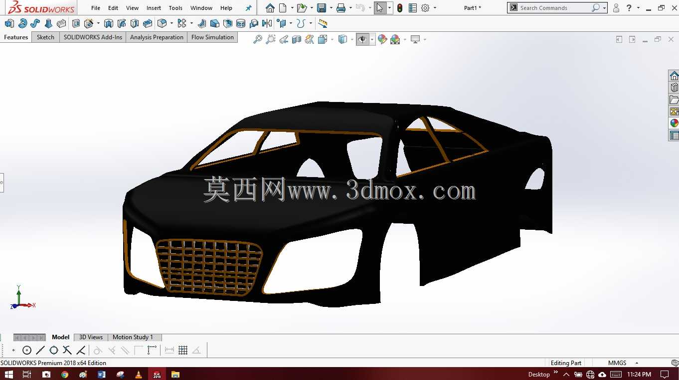The height and width of the screenshot is (380, 679).
Task: Select the Extruded Cut tool
Action: click(x=76, y=23)
